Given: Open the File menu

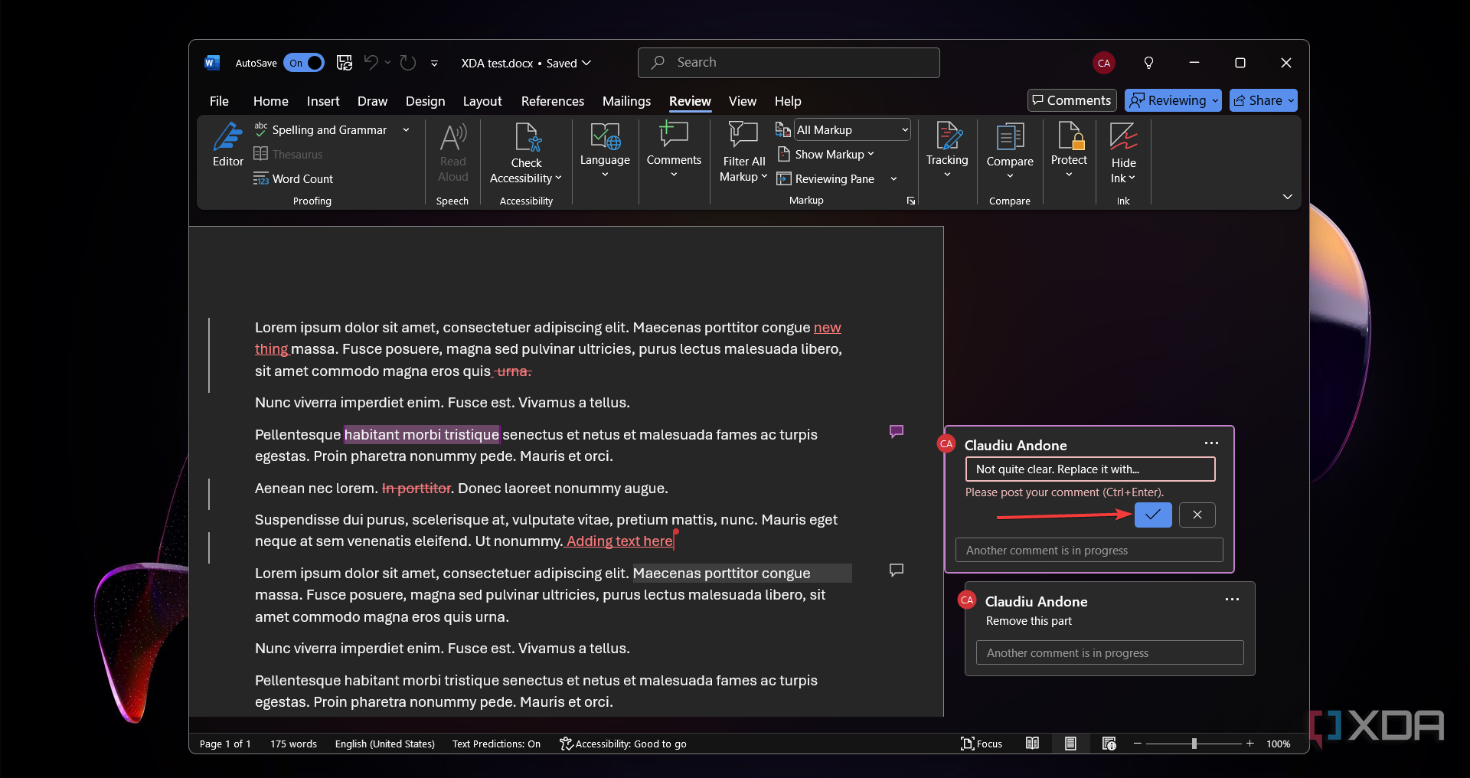Looking at the screenshot, I should [x=219, y=101].
